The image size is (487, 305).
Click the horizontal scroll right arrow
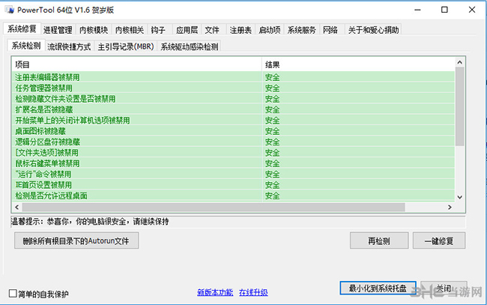click(450, 207)
